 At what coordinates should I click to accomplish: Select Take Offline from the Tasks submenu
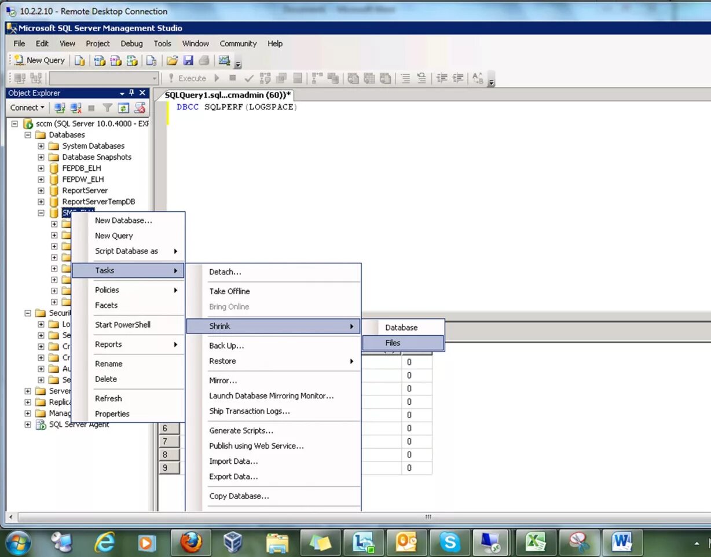[x=273, y=291]
